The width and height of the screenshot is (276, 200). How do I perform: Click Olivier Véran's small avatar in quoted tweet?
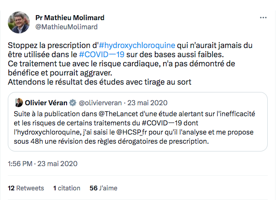pos(19,102)
